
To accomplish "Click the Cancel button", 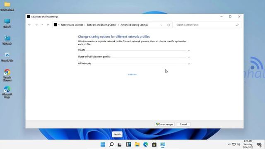I will (183, 124).
